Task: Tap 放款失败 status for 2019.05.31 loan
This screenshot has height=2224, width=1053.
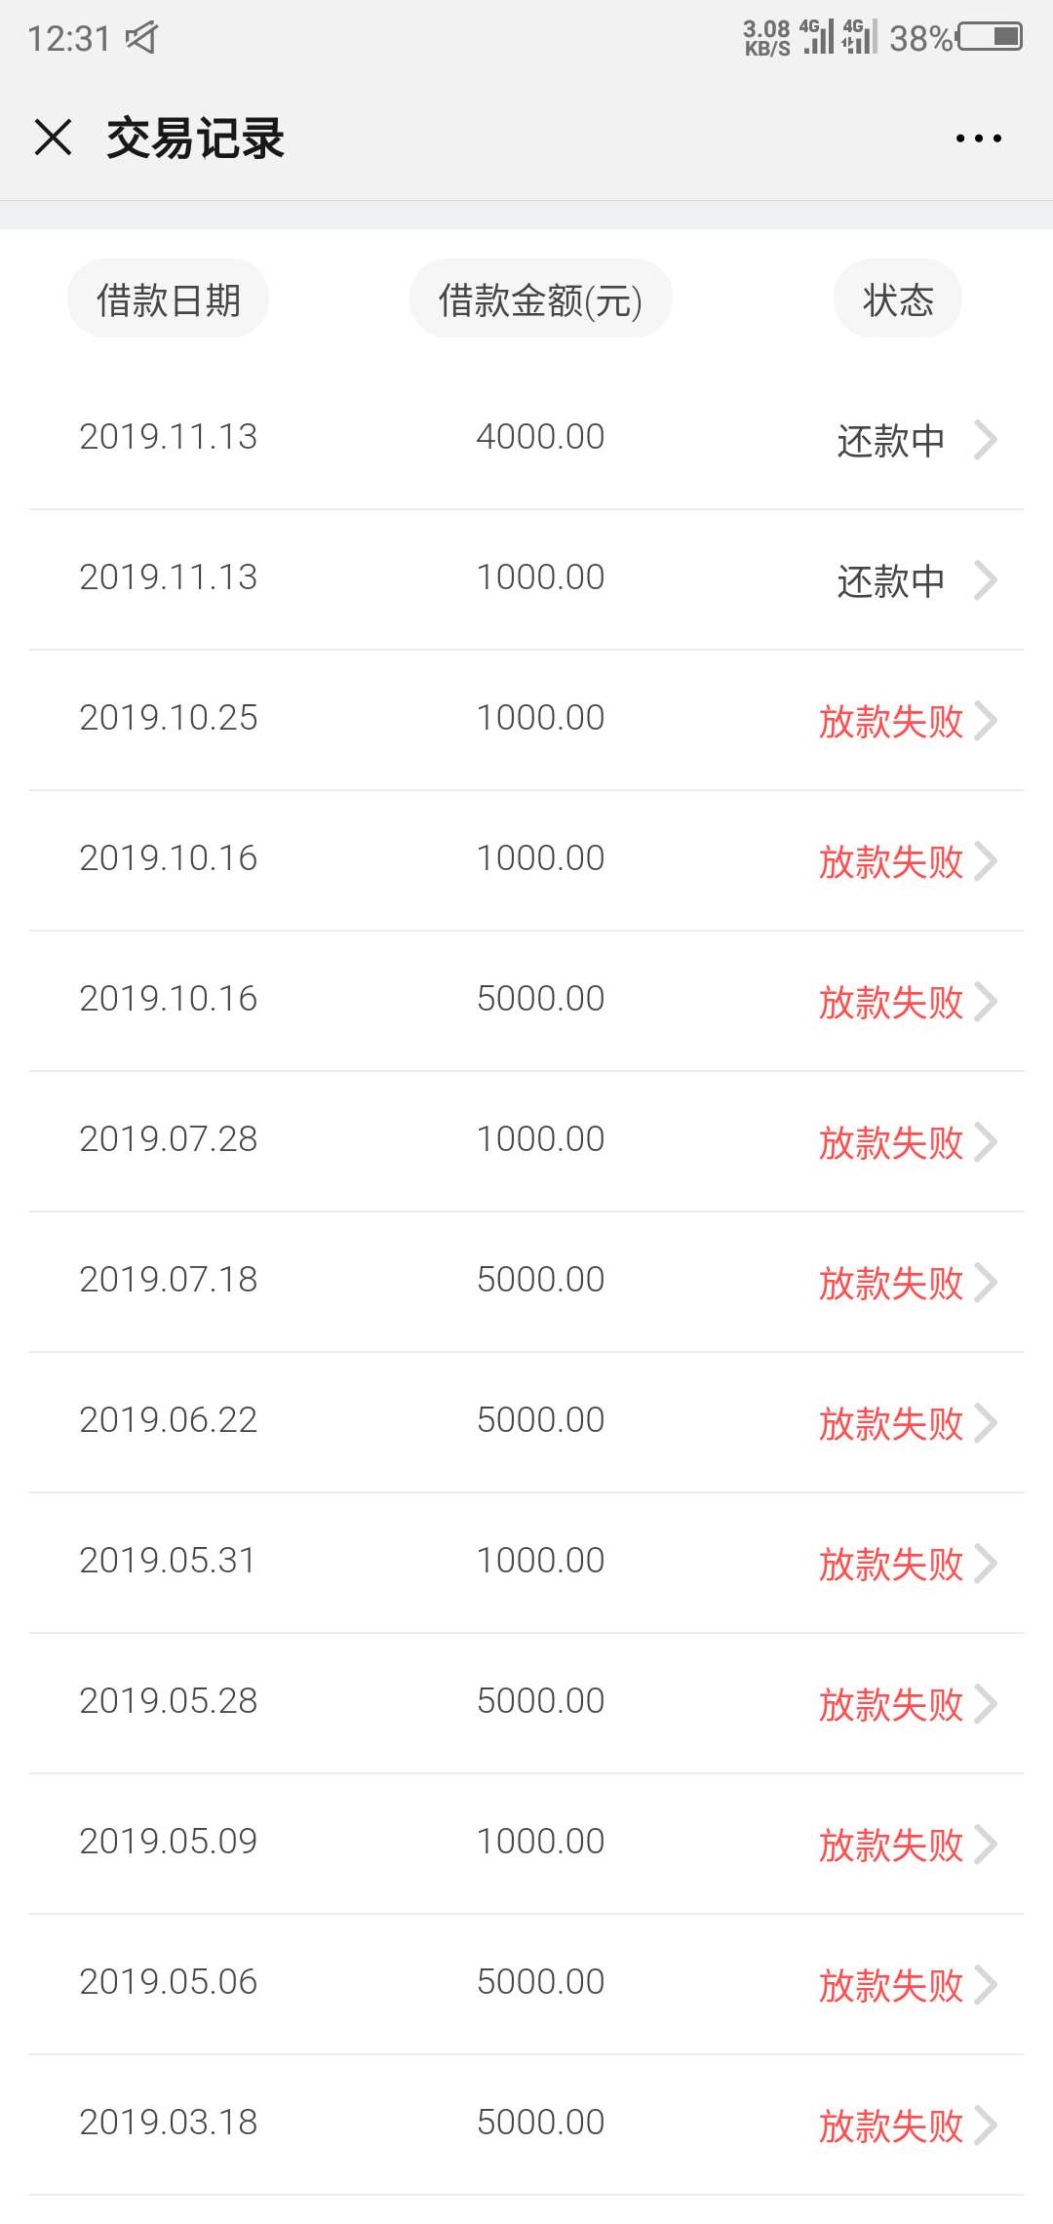Action: click(891, 1565)
